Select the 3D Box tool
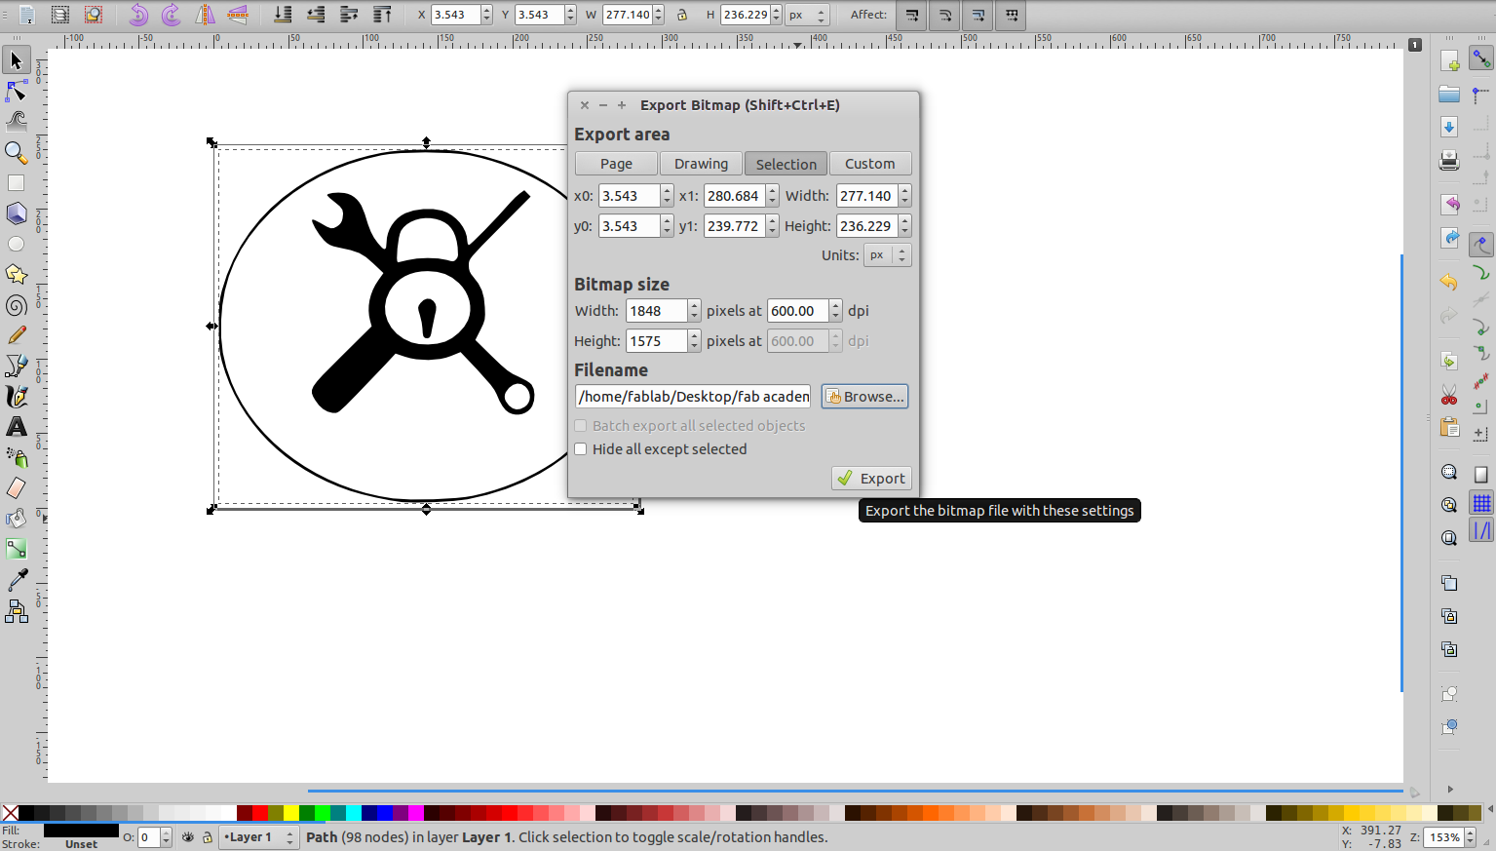Screen dimensions: 1496x851 [x=16, y=213]
